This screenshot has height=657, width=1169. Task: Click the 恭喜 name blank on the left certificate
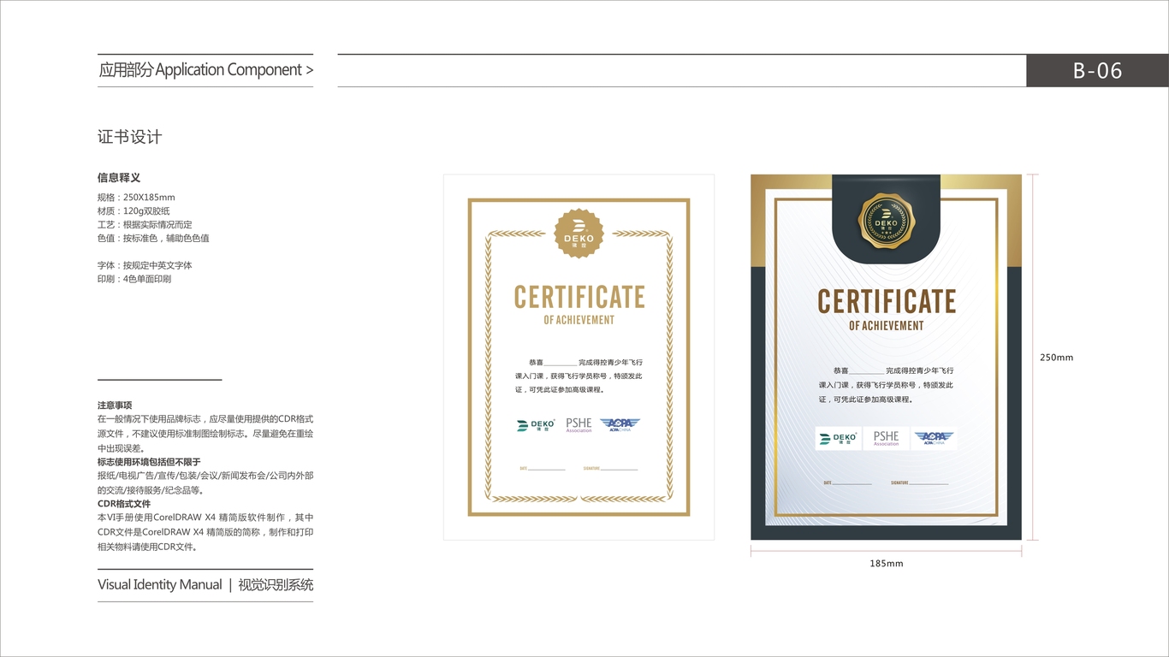pos(561,364)
